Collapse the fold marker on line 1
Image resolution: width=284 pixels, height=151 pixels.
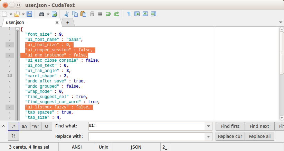[x=17, y=29]
